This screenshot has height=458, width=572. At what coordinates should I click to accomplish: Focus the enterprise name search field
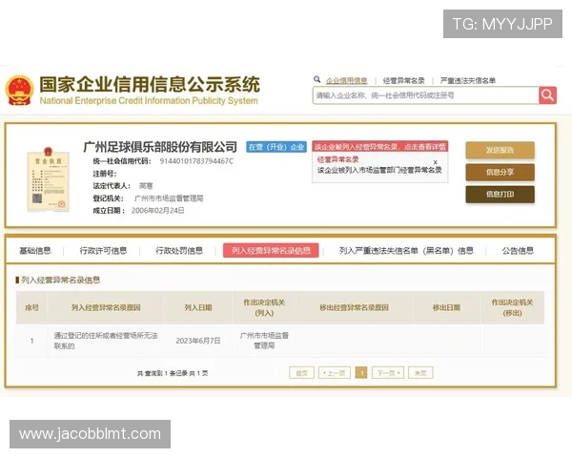click(x=426, y=95)
